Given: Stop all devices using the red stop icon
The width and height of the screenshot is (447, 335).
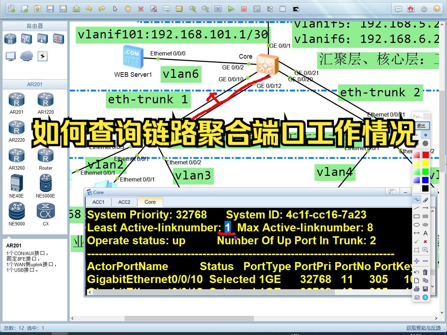Looking at the screenshot, I should 243,9.
